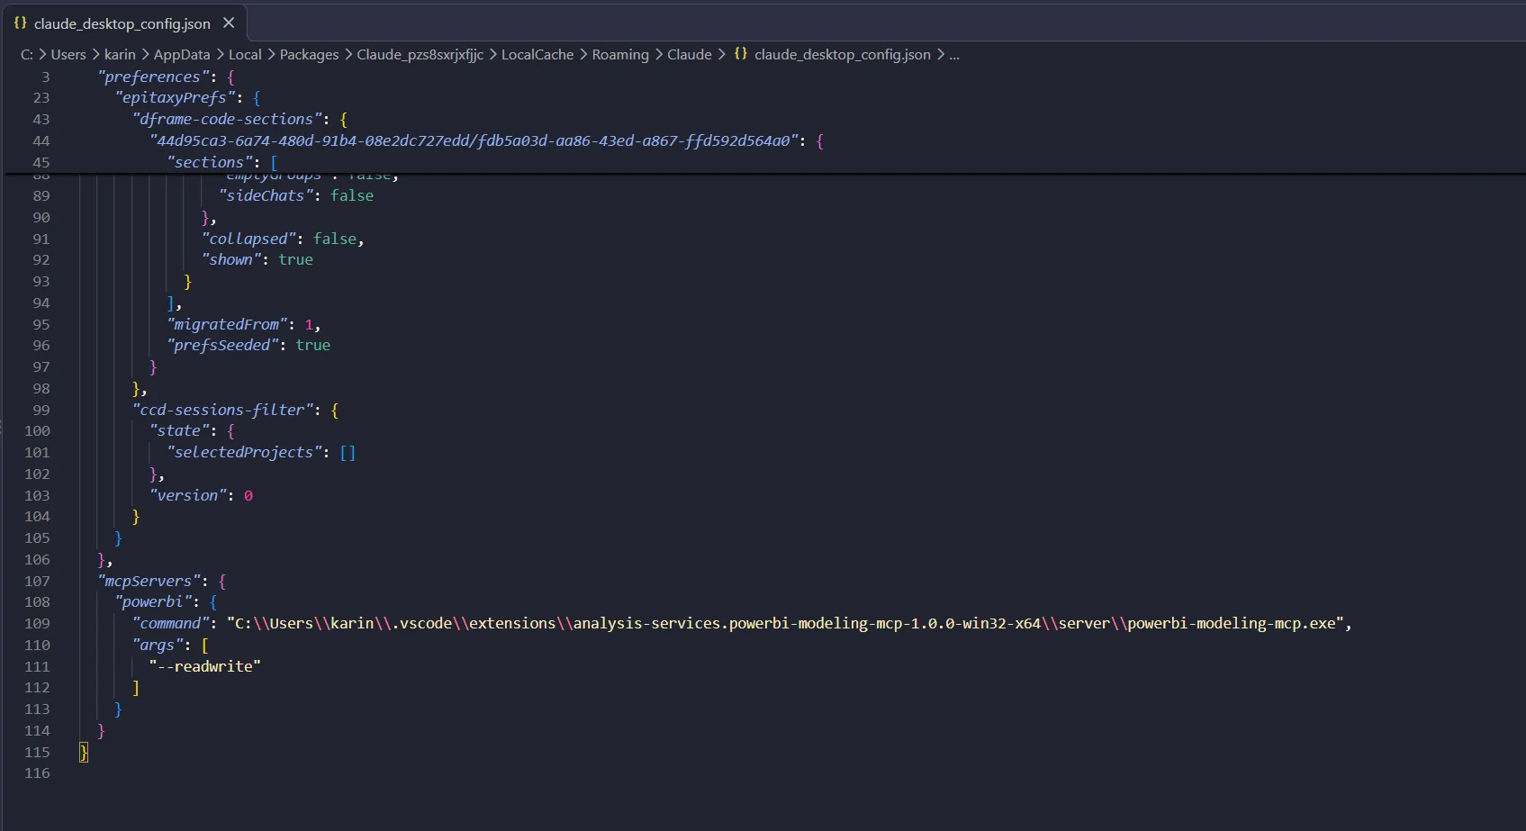1526x831 pixels.
Task: Click line number 109 in gutter
Action: (37, 623)
